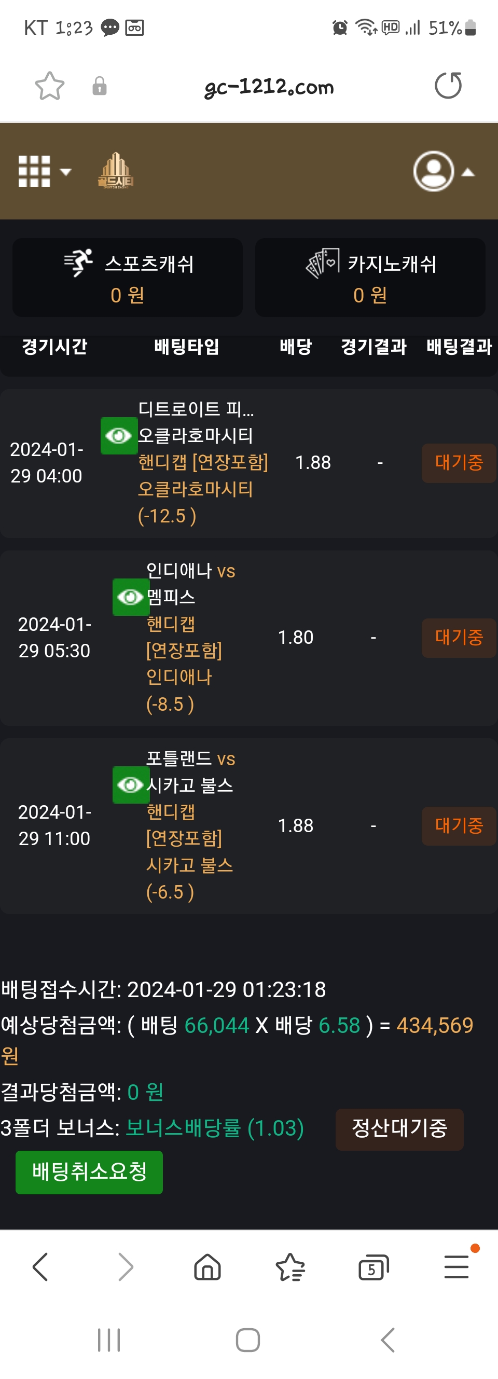Tap the bookmark star in address bar
The image size is (498, 1379).
[x=49, y=86]
